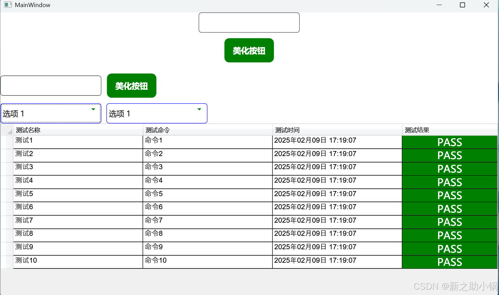Focus the text box beside the second 美化按钮

pyautogui.click(x=51, y=85)
